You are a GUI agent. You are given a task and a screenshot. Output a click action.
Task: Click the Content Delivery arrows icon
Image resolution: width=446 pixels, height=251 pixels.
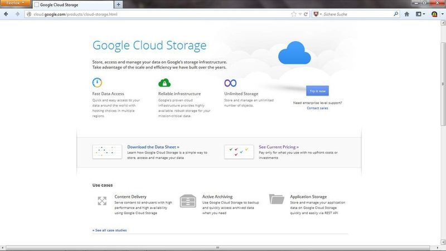[102, 201]
